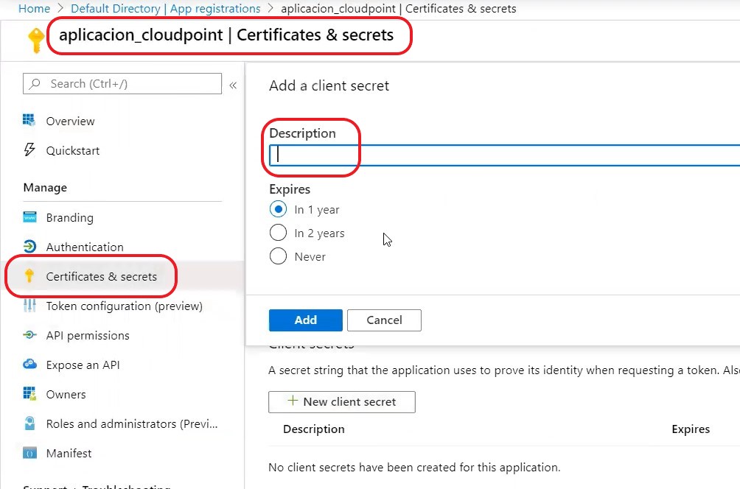Image resolution: width=740 pixels, height=489 pixels.
Task: Choose the Never expires radio button
Action: click(x=278, y=256)
